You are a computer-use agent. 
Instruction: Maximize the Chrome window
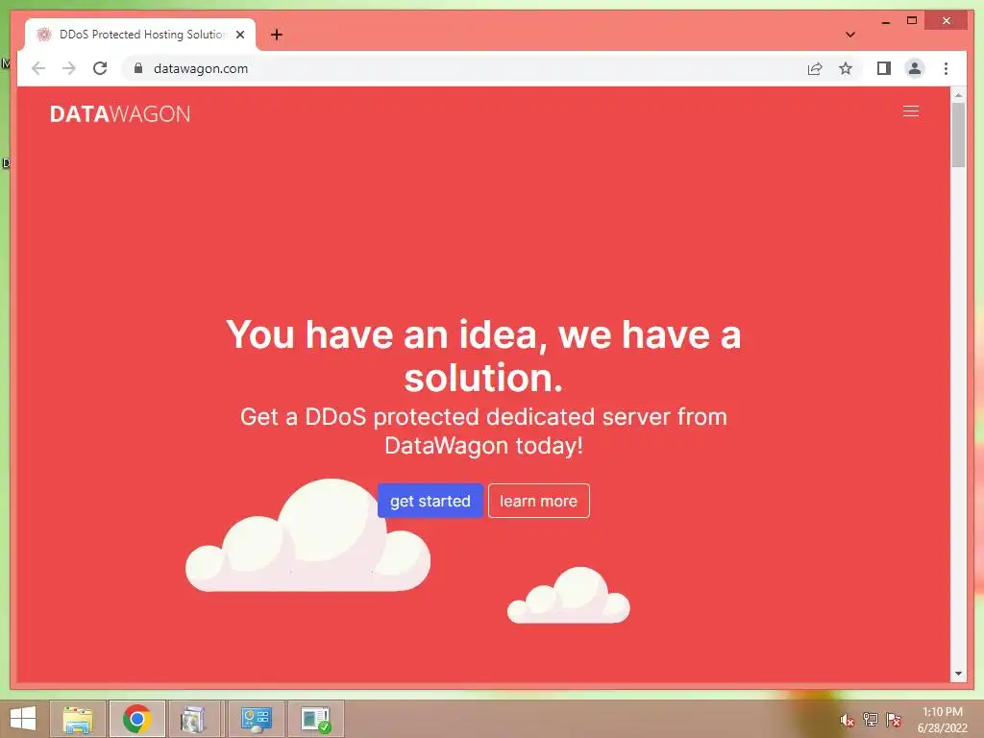(912, 21)
